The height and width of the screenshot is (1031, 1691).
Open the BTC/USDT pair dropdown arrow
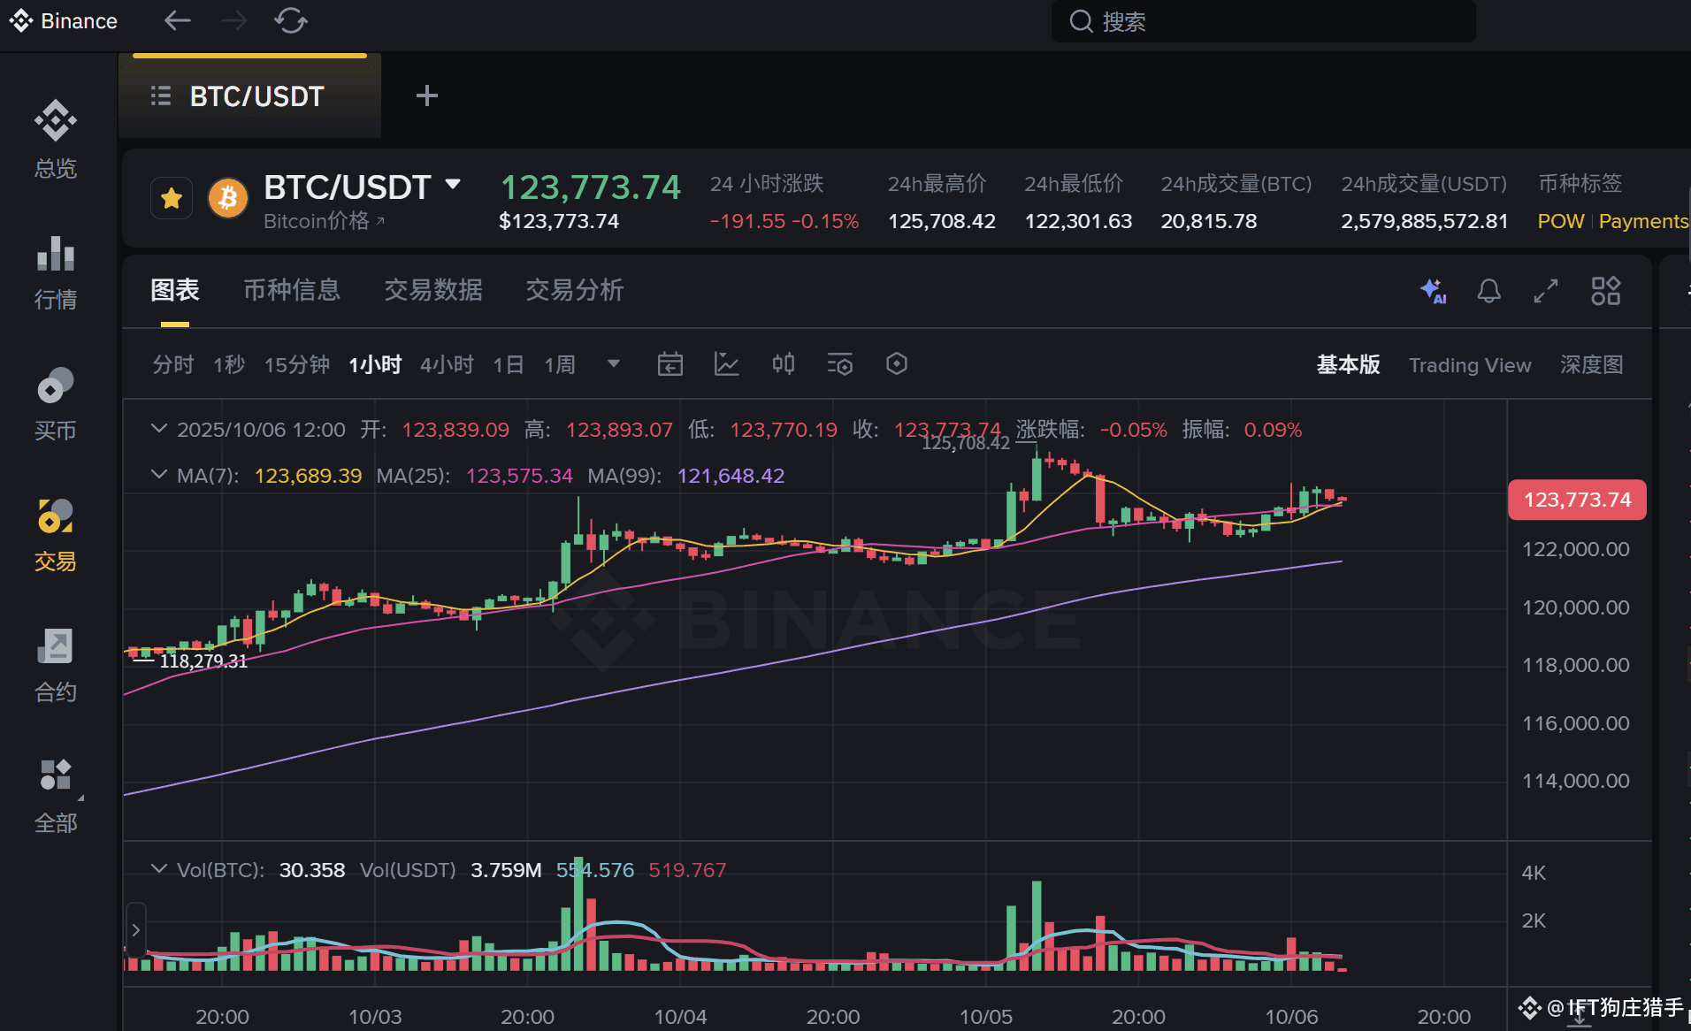click(x=453, y=185)
